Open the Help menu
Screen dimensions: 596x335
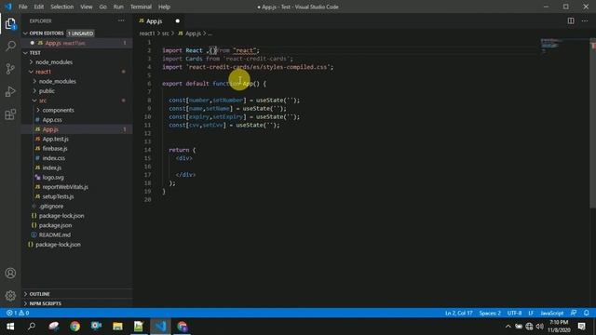point(164,7)
